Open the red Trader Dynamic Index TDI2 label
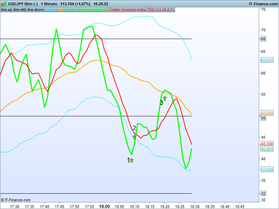Screen dimensions: 279x209 [142, 10]
